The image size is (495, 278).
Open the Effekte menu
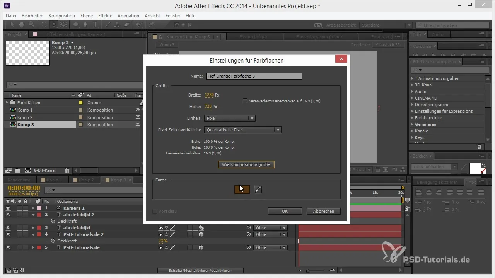(x=105, y=16)
